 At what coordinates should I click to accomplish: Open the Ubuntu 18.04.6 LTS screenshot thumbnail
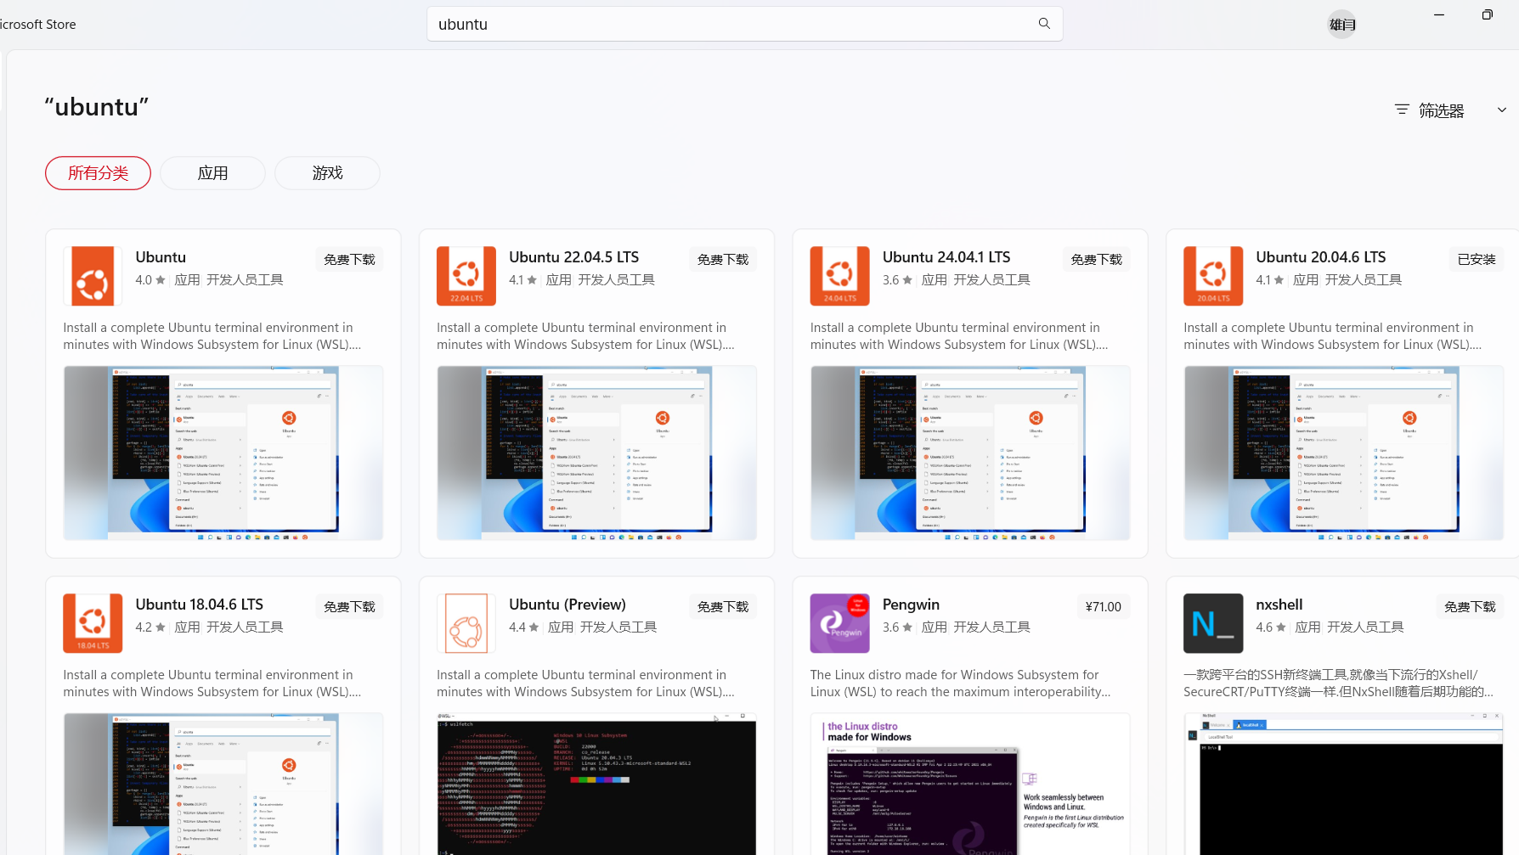point(223,784)
